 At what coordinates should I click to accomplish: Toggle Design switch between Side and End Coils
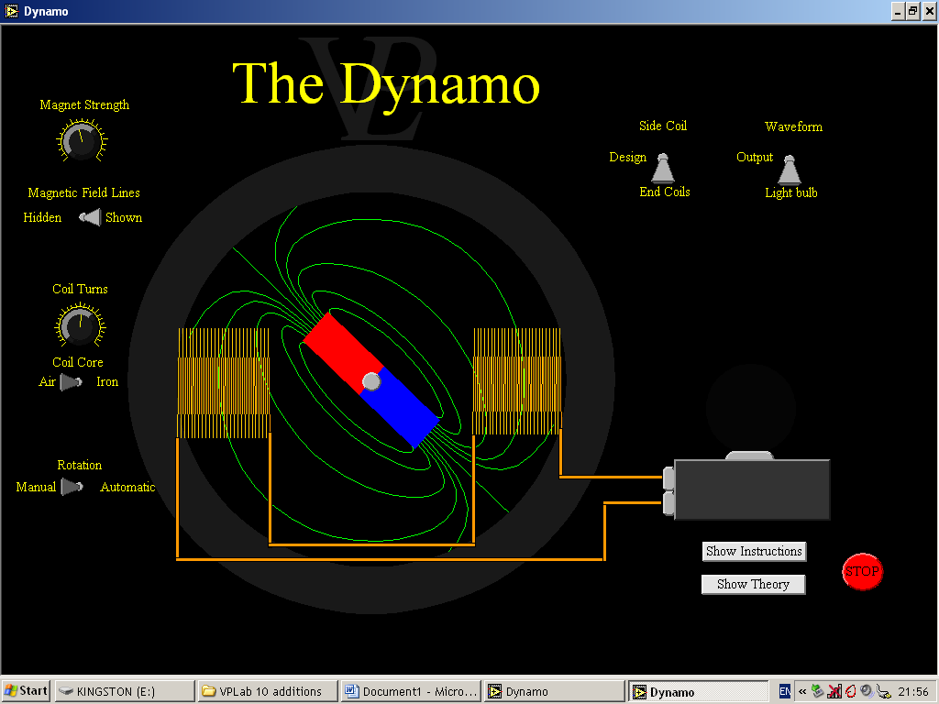[663, 169]
